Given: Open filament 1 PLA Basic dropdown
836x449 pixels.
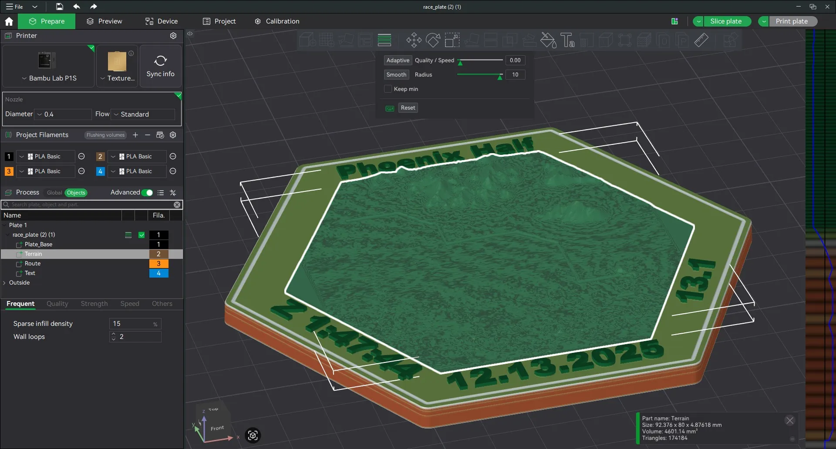Looking at the screenshot, I should (45, 157).
